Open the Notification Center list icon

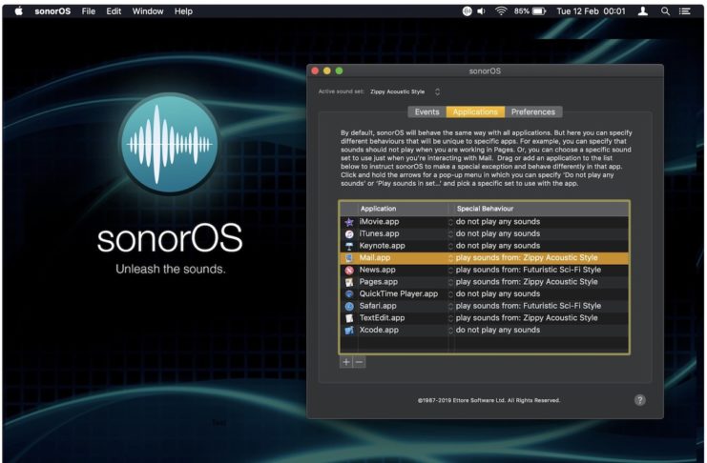[x=685, y=11]
